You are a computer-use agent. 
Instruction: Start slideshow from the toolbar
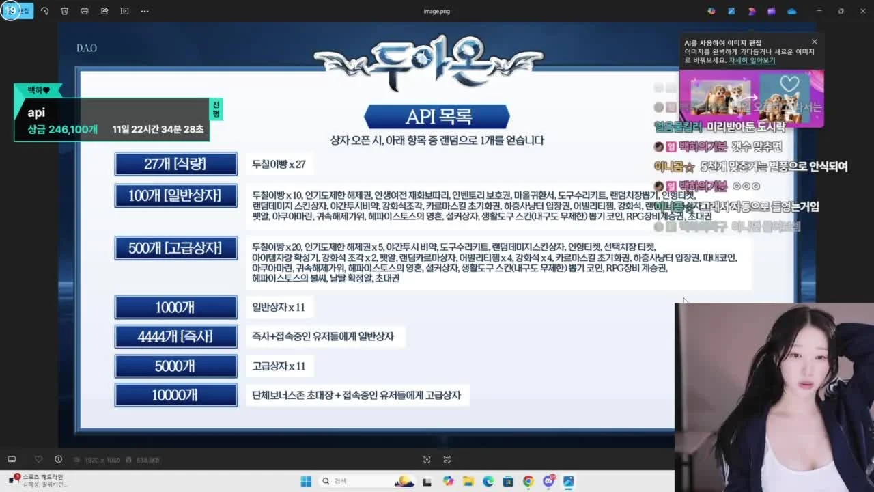124,11
